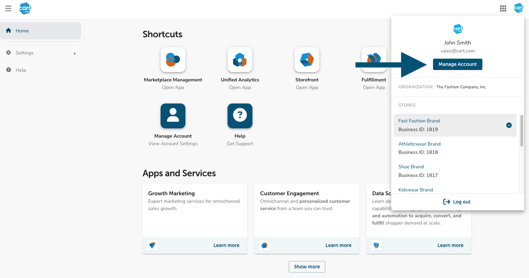Switch to the Athleticwear Brand store
529x278 pixels.
tap(420, 144)
